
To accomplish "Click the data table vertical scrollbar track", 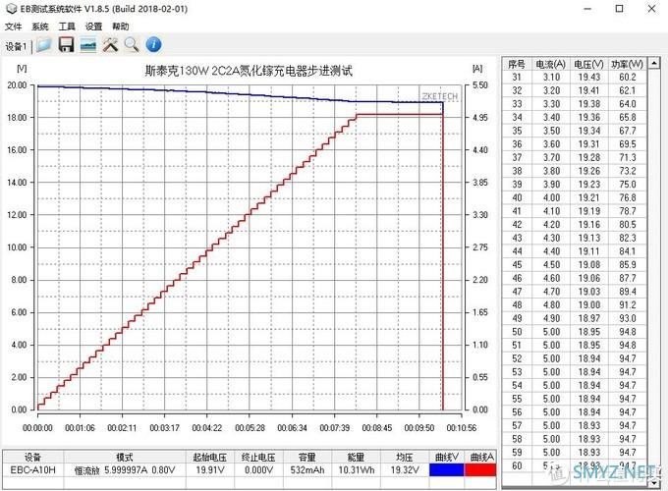I will (654, 273).
